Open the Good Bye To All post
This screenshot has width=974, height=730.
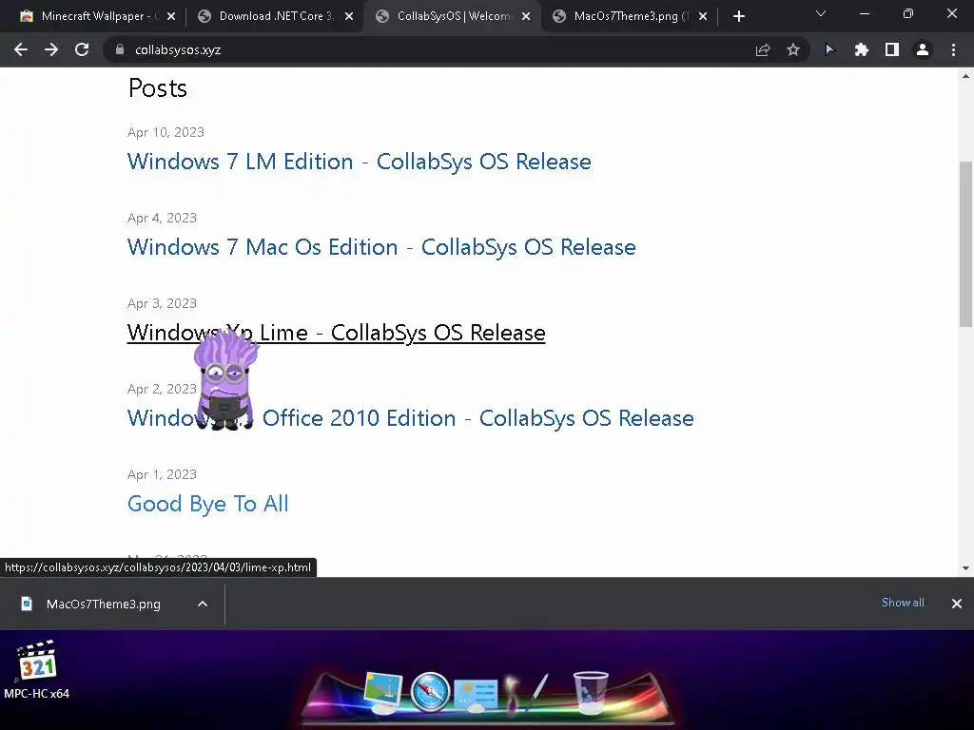coord(207,504)
